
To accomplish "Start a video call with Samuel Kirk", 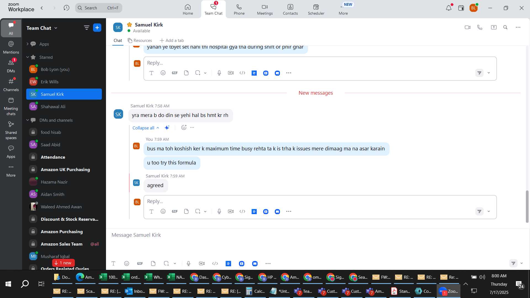I will coord(467,27).
